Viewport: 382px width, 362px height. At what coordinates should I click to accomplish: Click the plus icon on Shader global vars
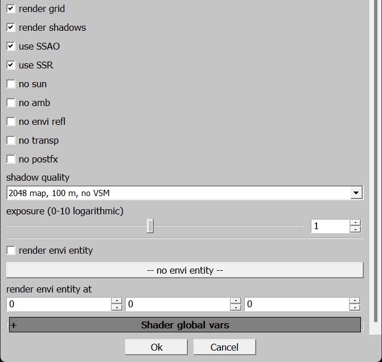click(x=14, y=325)
